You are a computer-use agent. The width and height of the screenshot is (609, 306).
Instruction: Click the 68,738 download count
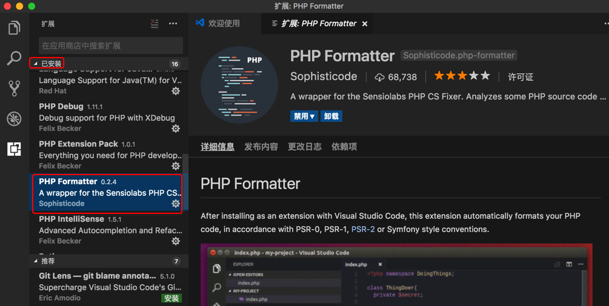pos(402,78)
